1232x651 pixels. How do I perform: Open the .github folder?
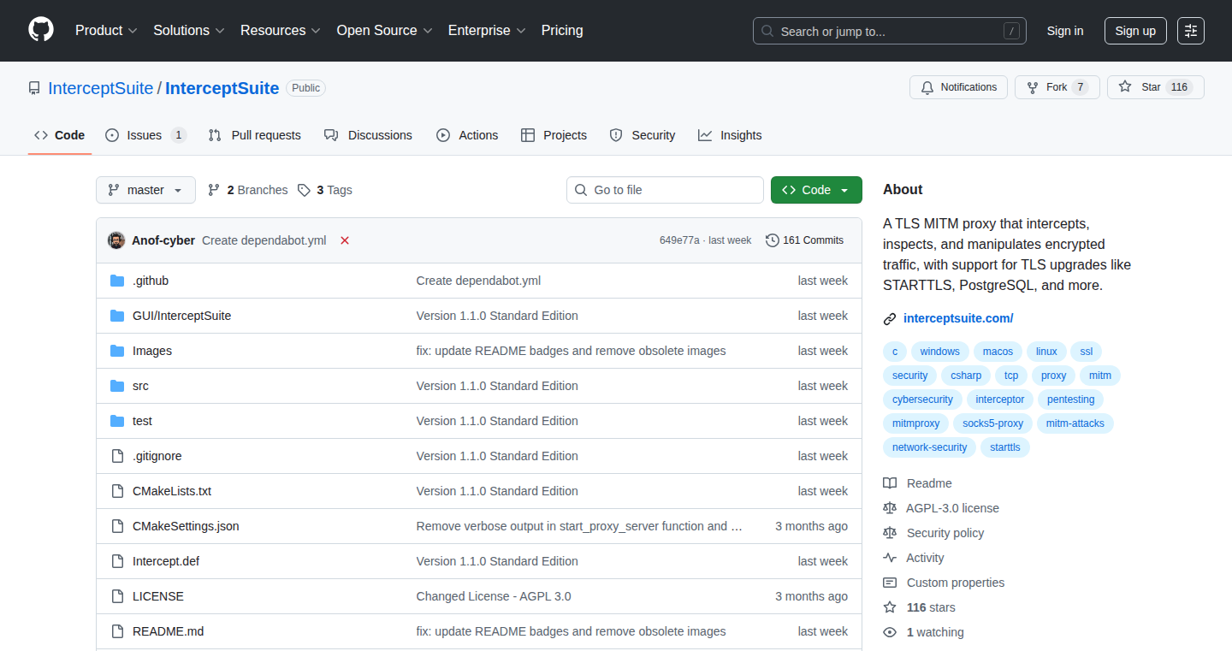(151, 281)
